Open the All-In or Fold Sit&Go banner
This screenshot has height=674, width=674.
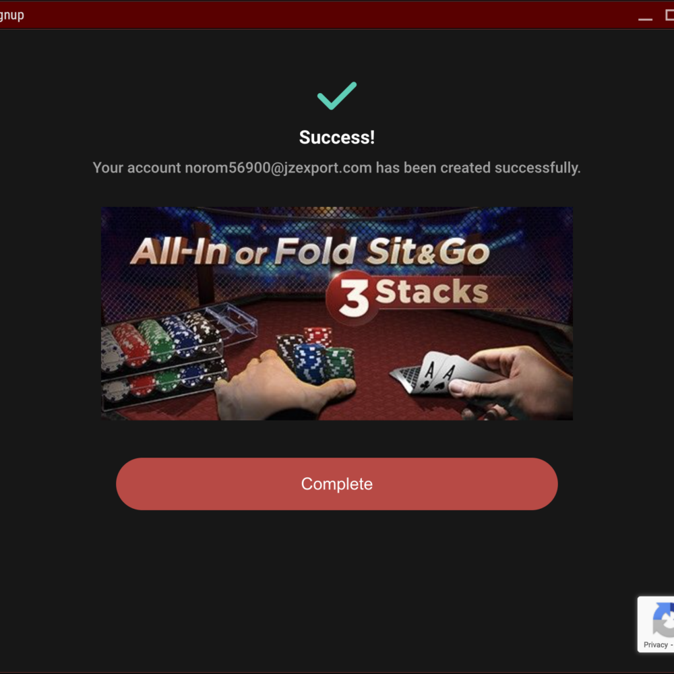pyautogui.click(x=336, y=313)
